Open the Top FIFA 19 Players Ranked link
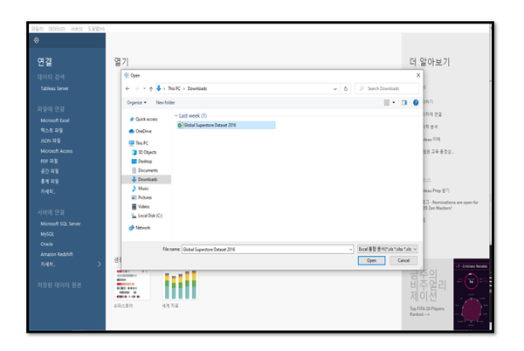The width and height of the screenshot is (524, 351). pyautogui.click(x=427, y=312)
